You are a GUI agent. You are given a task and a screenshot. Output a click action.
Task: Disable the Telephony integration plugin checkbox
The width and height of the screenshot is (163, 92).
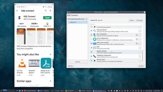pos(91,56)
